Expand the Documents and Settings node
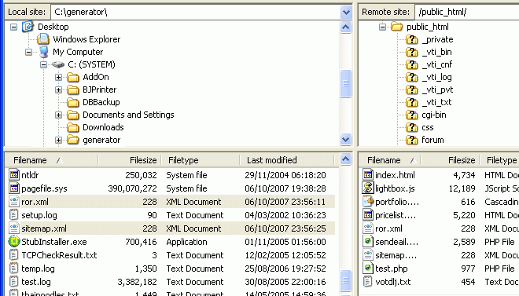 (59, 115)
